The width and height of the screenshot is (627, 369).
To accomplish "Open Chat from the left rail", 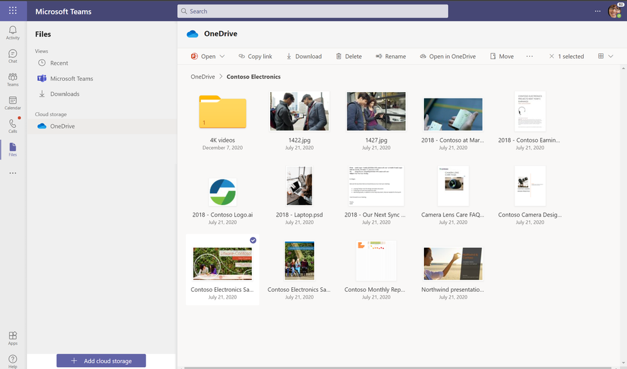I will tap(13, 56).
